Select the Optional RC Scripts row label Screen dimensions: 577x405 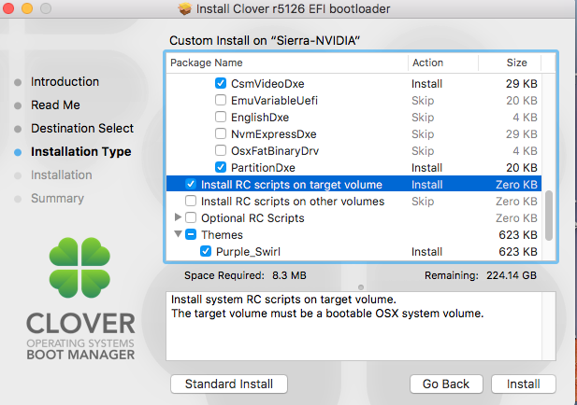click(x=252, y=218)
